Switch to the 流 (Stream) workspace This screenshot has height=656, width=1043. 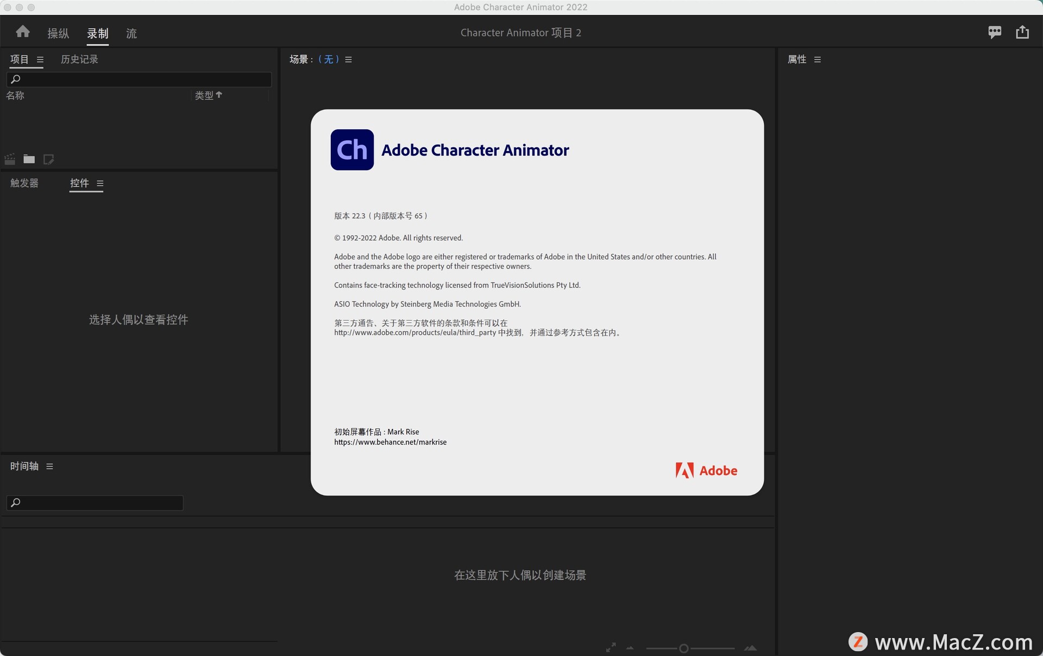[131, 33]
